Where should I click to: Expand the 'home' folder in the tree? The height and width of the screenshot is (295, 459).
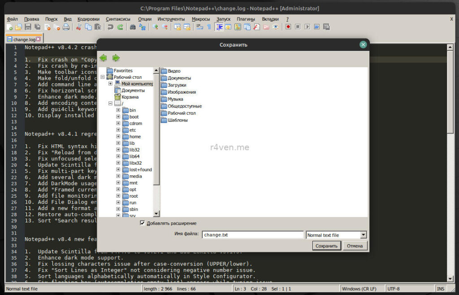[x=118, y=137]
